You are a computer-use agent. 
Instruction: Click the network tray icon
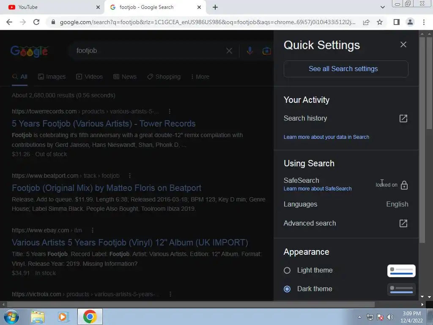click(x=370, y=317)
